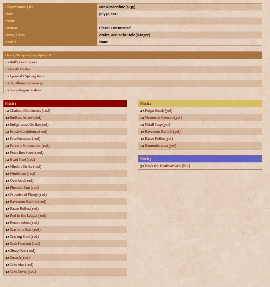The height and width of the screenshot is (287, 270).
Task: Select the Classic Constructed format value
Action: 115,28
